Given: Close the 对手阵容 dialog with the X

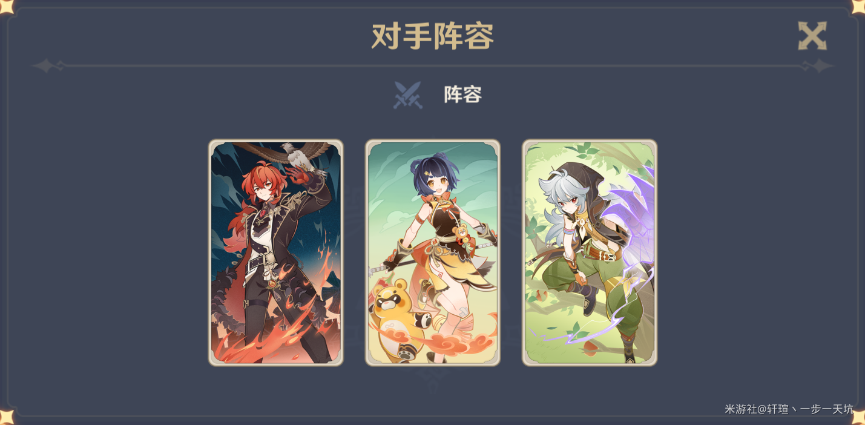Looking at the screenshot, I should [812, 36].
